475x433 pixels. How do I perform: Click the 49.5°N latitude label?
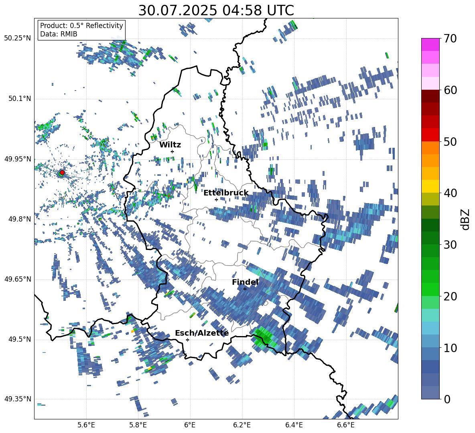pyautogui.click(x=19, y=339)
